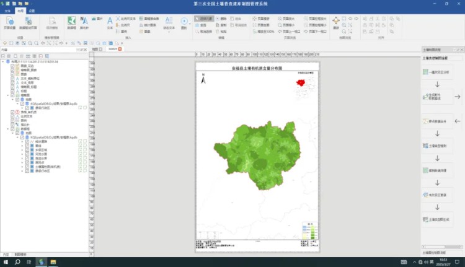Screen dimensions: 465x267
Task: Collapse the 数据框 tree node
Action: pyautogui.click(x=8, y=128)
